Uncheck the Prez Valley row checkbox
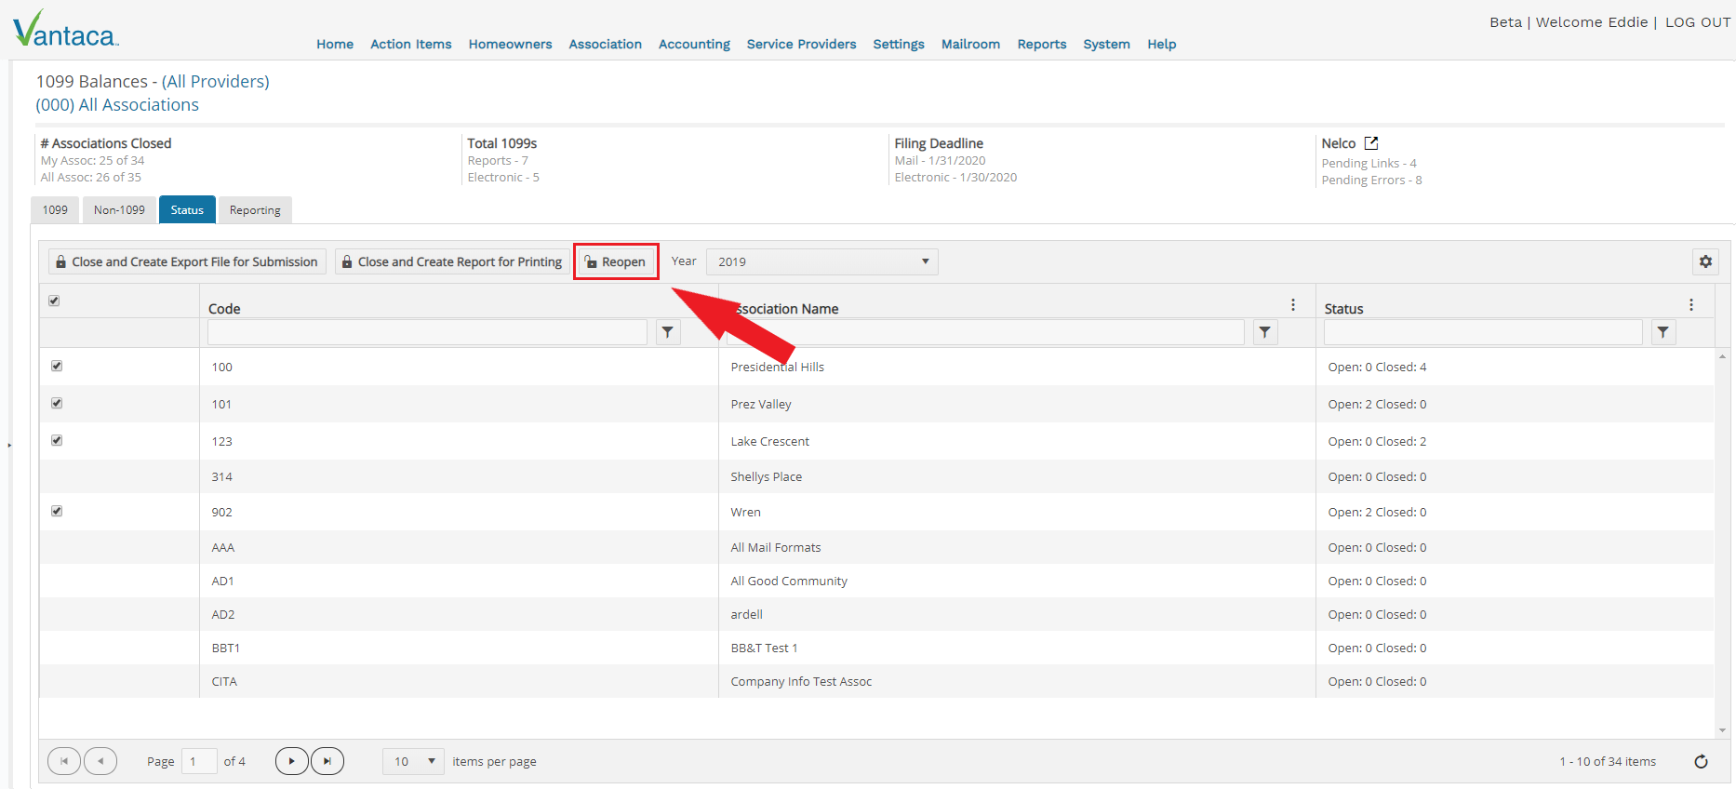1736x789 pixels. click(57, 403)
